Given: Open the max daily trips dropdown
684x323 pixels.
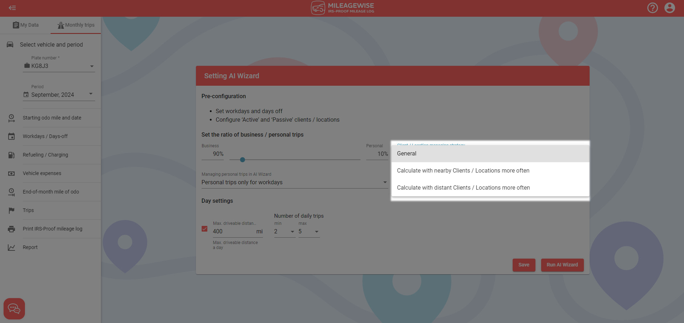Looking at the screenshot, I should tap(309, 231).
